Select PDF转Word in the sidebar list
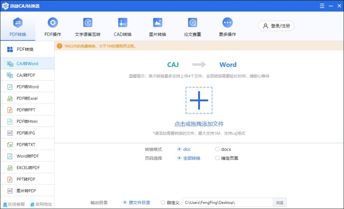 [x=27, y=87]
